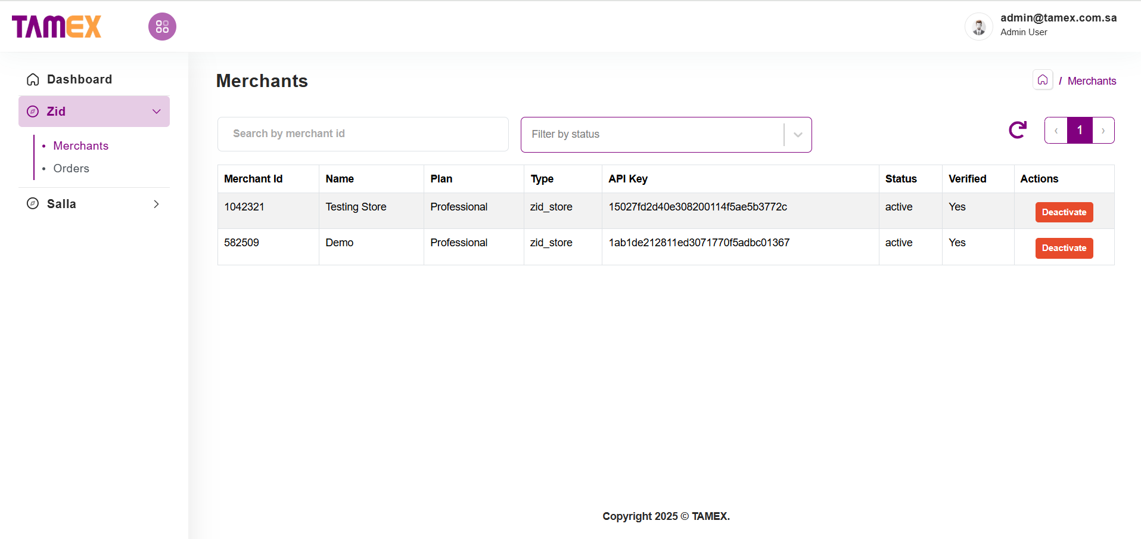The image size is (1141, 539).
Task: Deactivate the Demo merchant
Action: pos(1064,248)
